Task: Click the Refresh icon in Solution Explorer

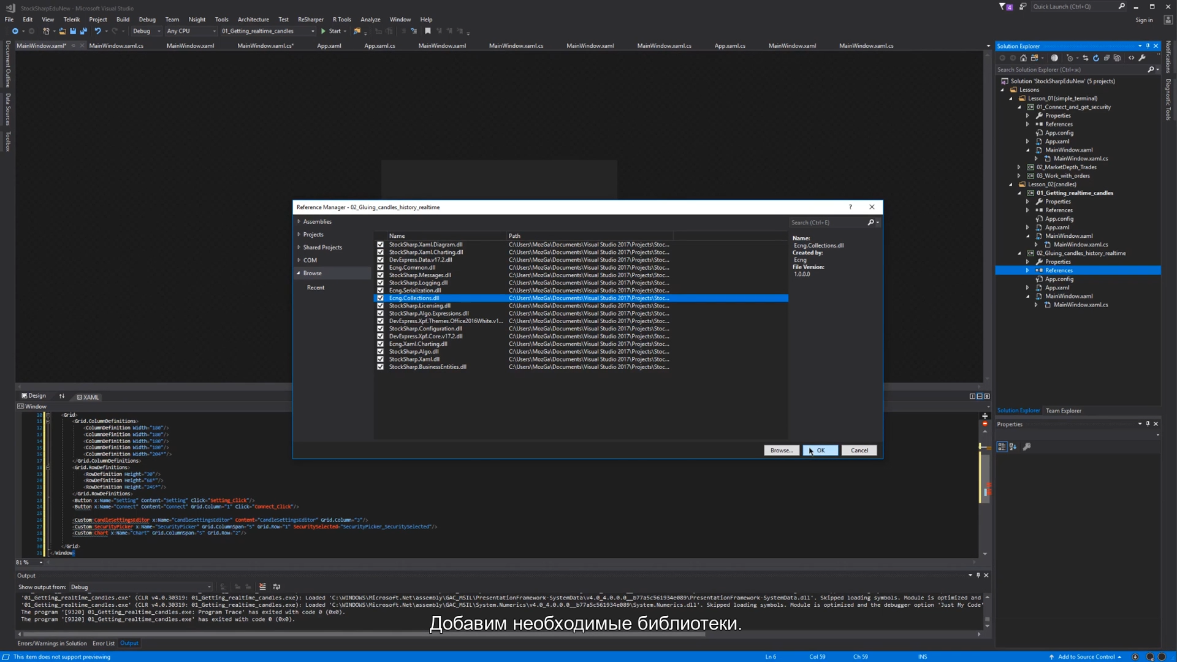Action: click(x=1096, y=58)
